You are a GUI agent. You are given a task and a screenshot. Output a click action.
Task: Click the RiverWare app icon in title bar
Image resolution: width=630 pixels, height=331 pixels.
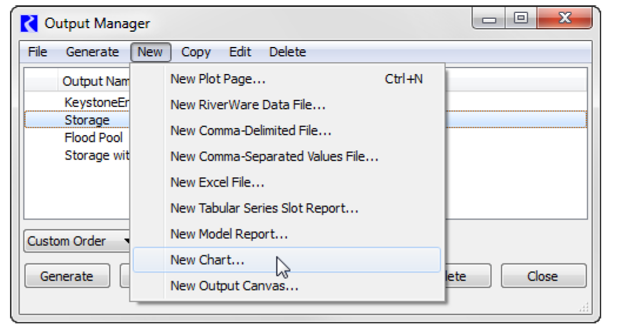(x=29, y=23)
